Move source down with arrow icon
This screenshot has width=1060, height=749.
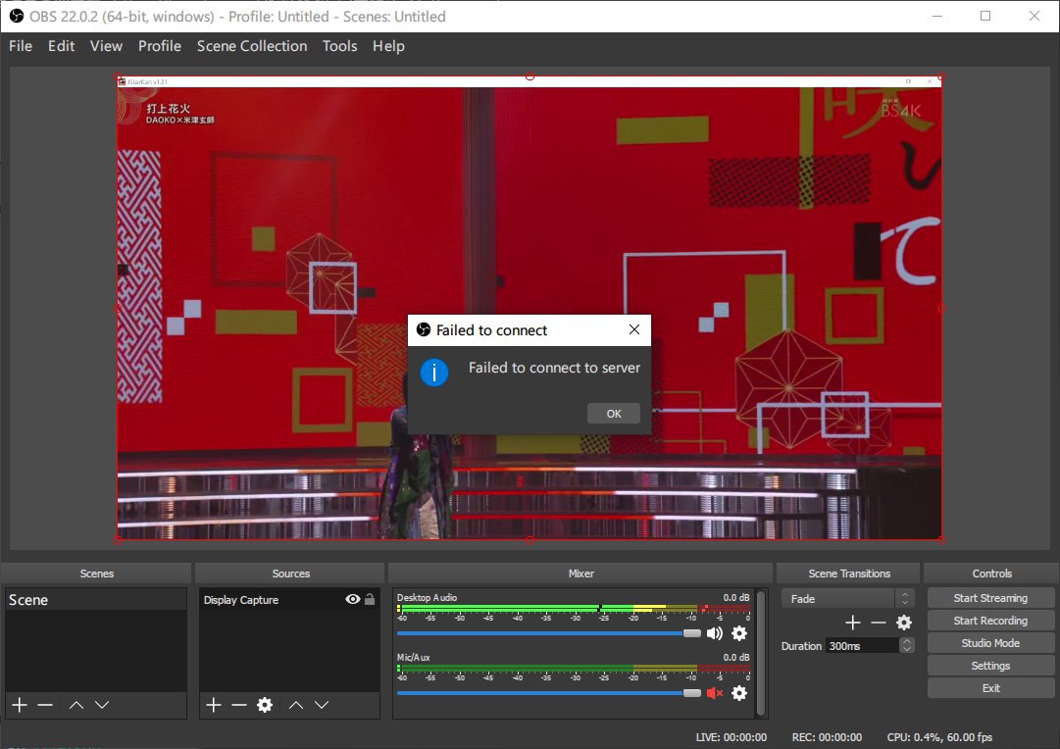(322, 705)
